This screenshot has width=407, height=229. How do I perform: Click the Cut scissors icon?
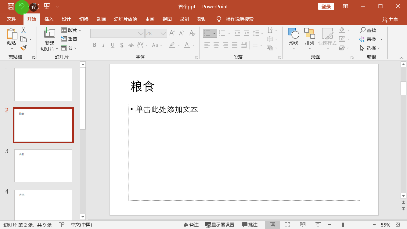[23, 30]
